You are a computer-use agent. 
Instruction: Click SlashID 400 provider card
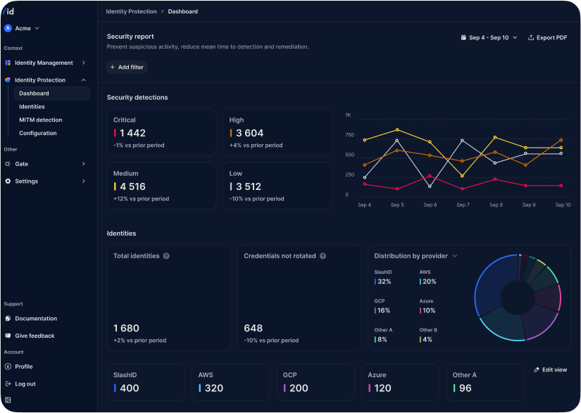146,382
